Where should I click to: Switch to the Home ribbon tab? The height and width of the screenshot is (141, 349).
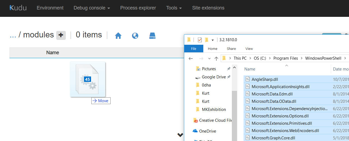point(213,49)
